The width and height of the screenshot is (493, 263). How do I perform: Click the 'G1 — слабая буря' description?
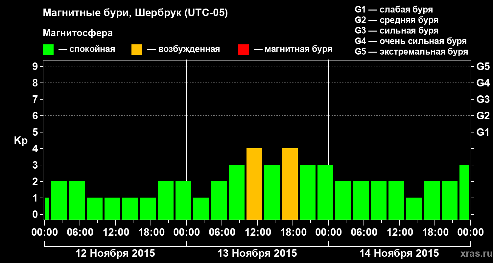[394, 10]
